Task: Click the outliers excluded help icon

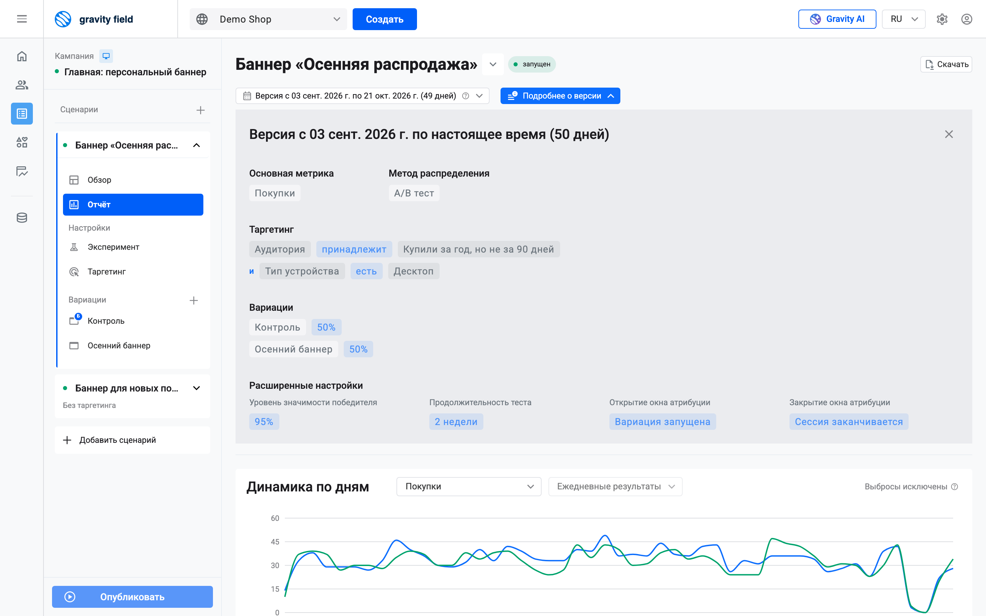Action: (x=954, y=486)
